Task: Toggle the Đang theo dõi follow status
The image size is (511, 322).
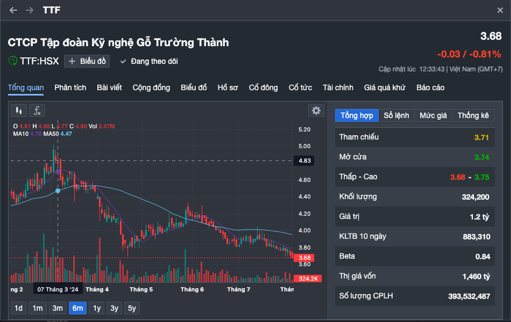Action: click(x=149, y=62)
